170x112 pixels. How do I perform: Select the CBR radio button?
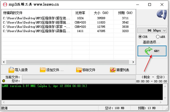pyautogui.click(x=140, y=37)
